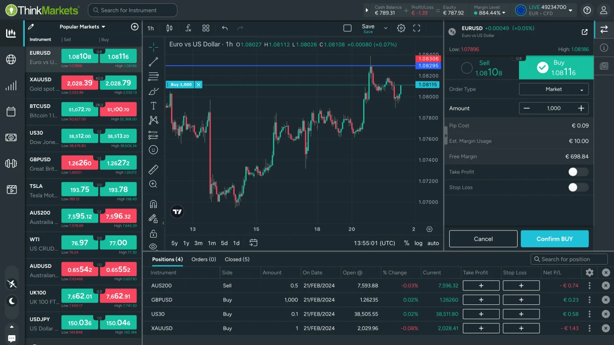
Task: Select the measure ruler tool
Action: 153,169
